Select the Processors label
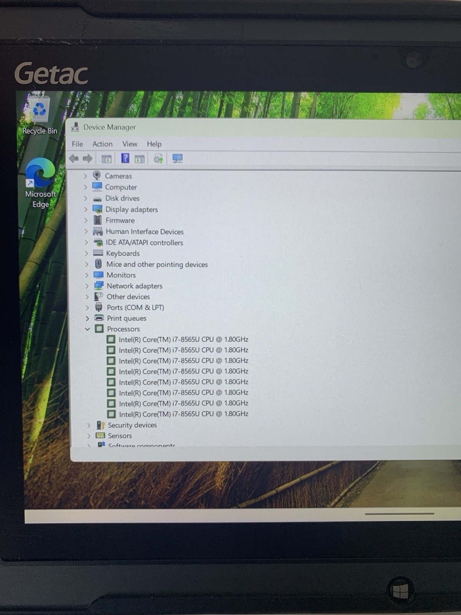The image size is (461, 615). (123, 329)
